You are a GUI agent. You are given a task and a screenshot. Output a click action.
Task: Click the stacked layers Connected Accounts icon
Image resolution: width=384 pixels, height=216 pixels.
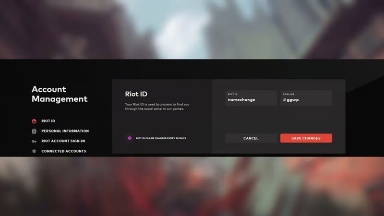point(34,151)
